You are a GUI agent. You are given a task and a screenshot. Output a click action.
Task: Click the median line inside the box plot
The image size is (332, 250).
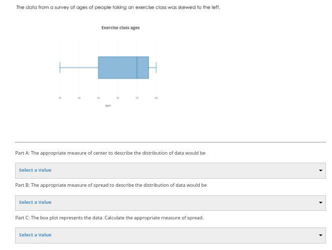137,68
